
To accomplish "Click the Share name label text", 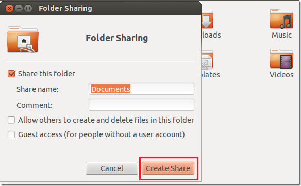I will pyautogui.click(x=38, y=89).
